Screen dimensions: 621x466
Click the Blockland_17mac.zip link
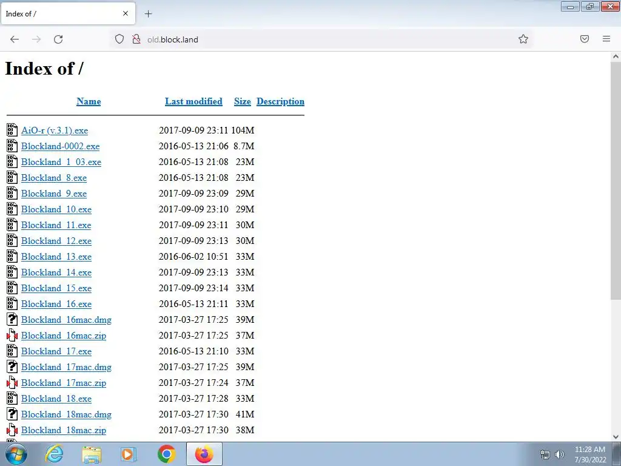click(x=64, y=383)
